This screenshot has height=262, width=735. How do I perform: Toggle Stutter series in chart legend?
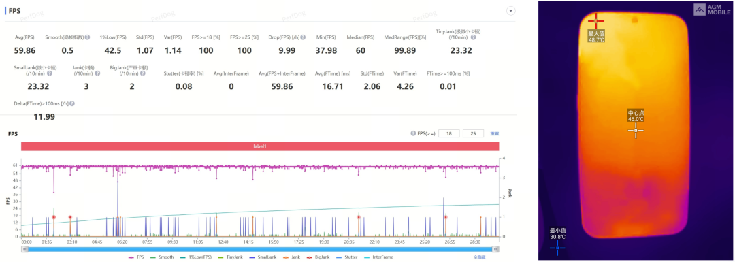(x=347, y=257)
